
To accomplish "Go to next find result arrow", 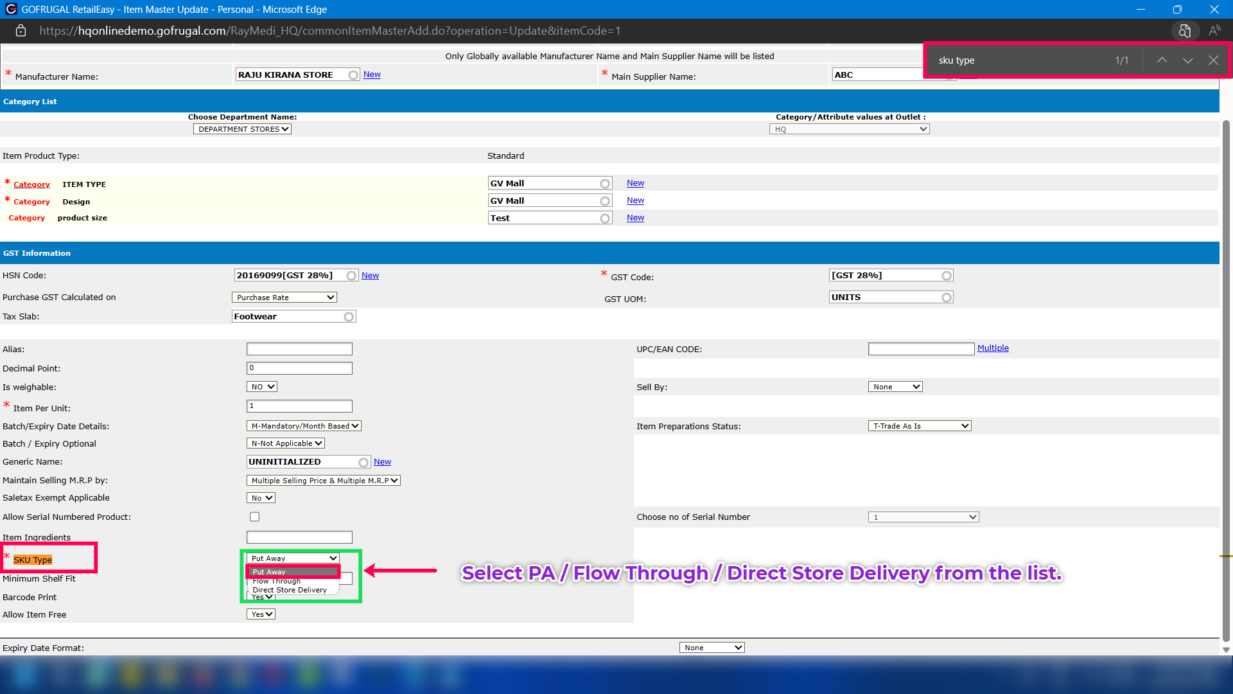I will (x=1187, y=60).
